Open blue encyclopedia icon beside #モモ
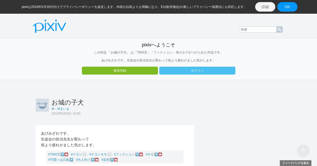Image resolution: width=317 pixels, height=166 pixels. point(156,154)
